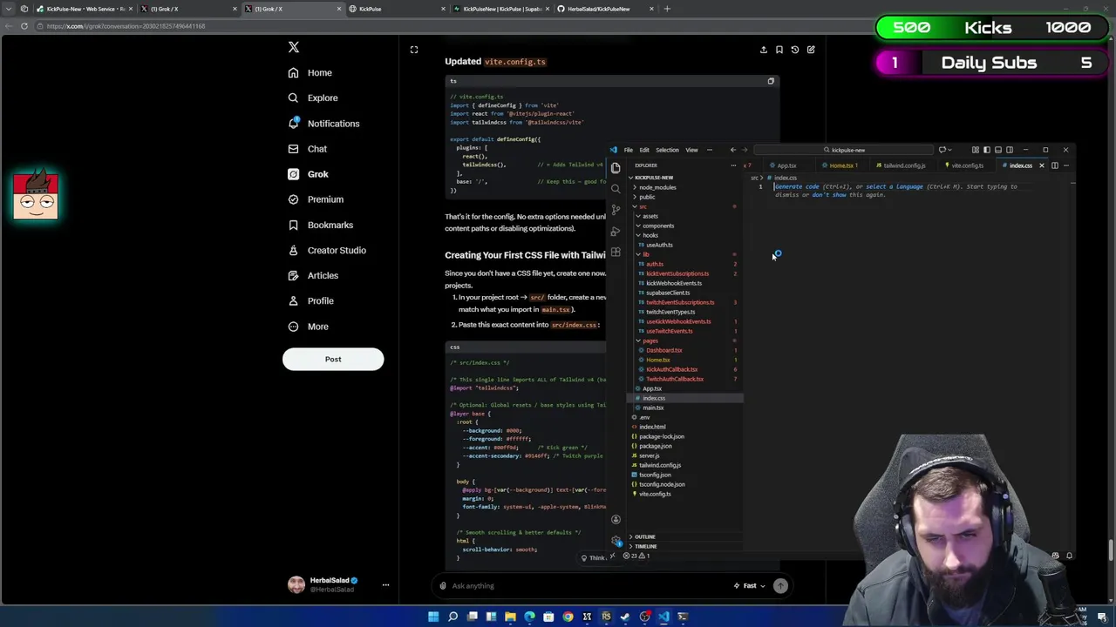Switch to tailwind.config.js editor tab
This screenshot has width=1116, height=627.
click(x=903, y=165)
